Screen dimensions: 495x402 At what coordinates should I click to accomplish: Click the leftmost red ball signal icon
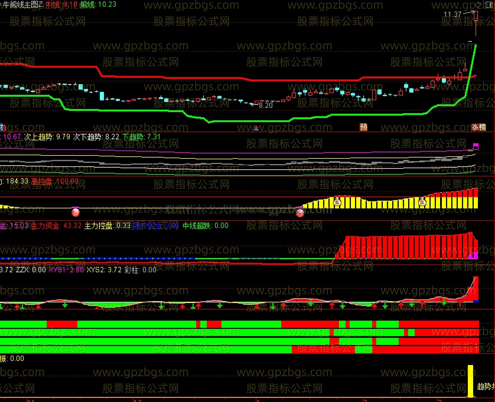pyautogui.click(x=76, y=212)
